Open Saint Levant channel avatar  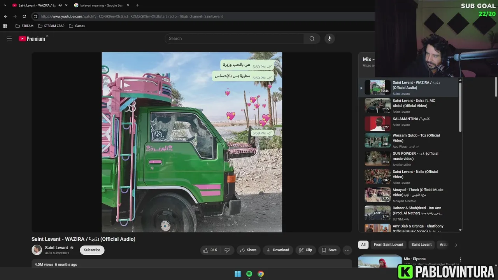tap(37, 250)
